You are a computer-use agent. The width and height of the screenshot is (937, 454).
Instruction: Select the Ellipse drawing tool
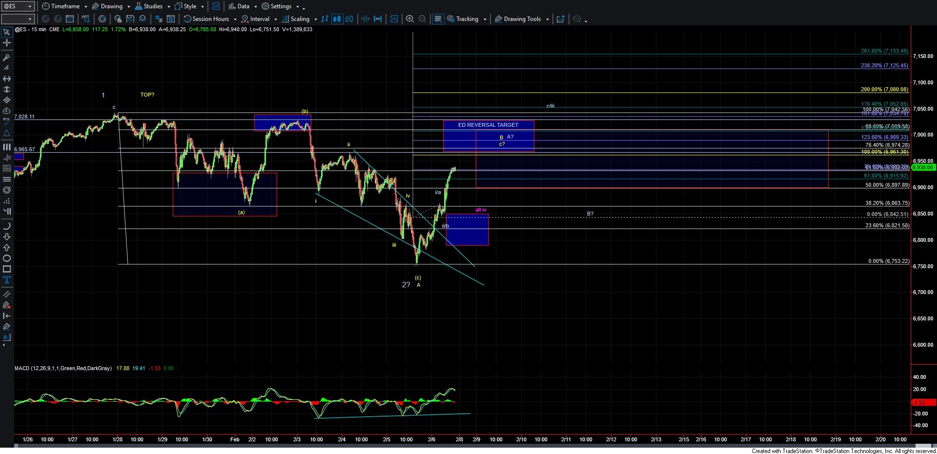(7, 258)
